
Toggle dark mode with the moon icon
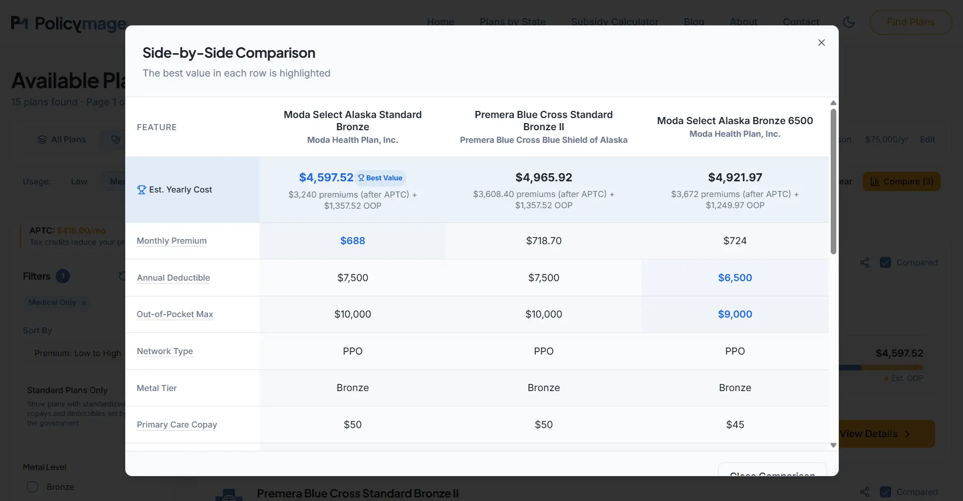click(x=849, y=22)
